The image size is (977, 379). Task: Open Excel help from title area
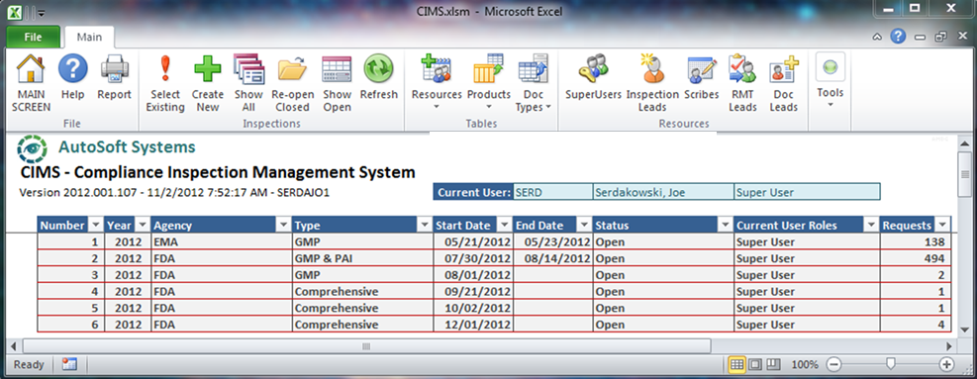[x=897, y=37]
